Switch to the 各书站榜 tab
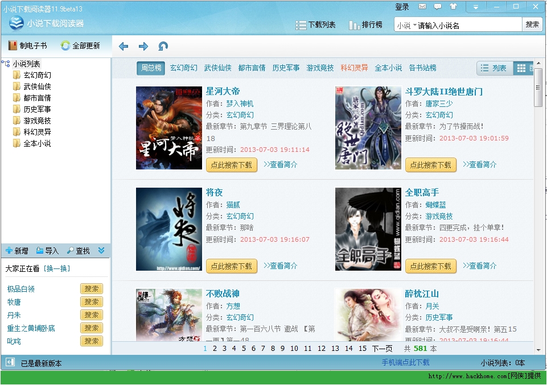This screenshot has width=547, height=385. point(422,68)
